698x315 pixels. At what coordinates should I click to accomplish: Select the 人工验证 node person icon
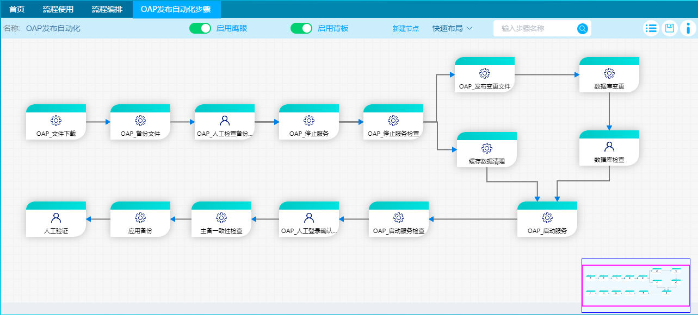click(55, 218)
